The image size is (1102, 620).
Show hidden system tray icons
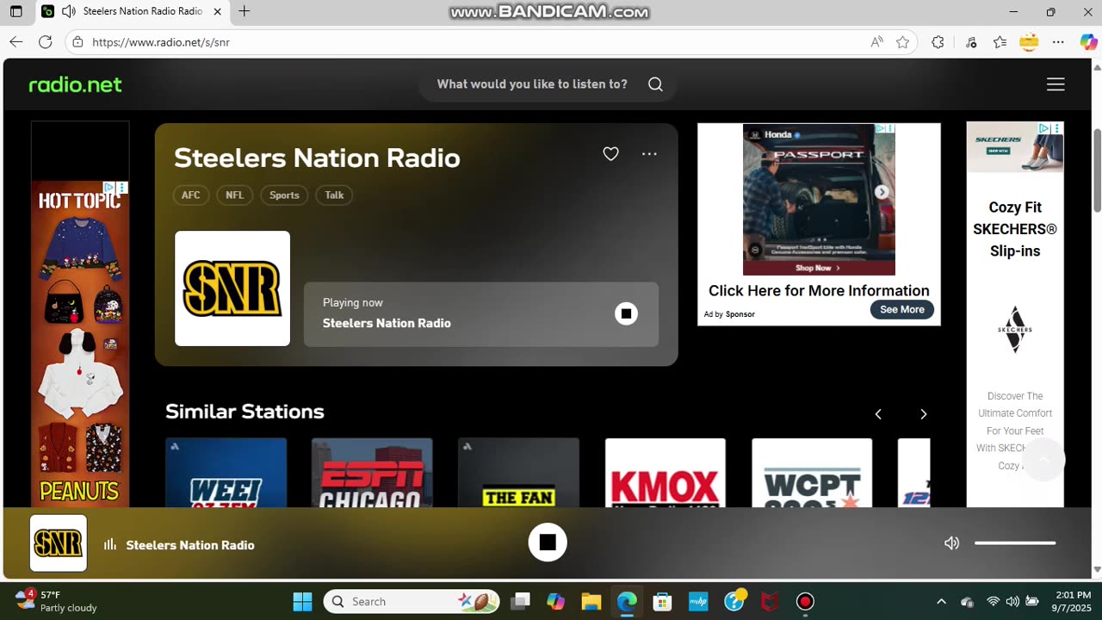tap(941, 601)
